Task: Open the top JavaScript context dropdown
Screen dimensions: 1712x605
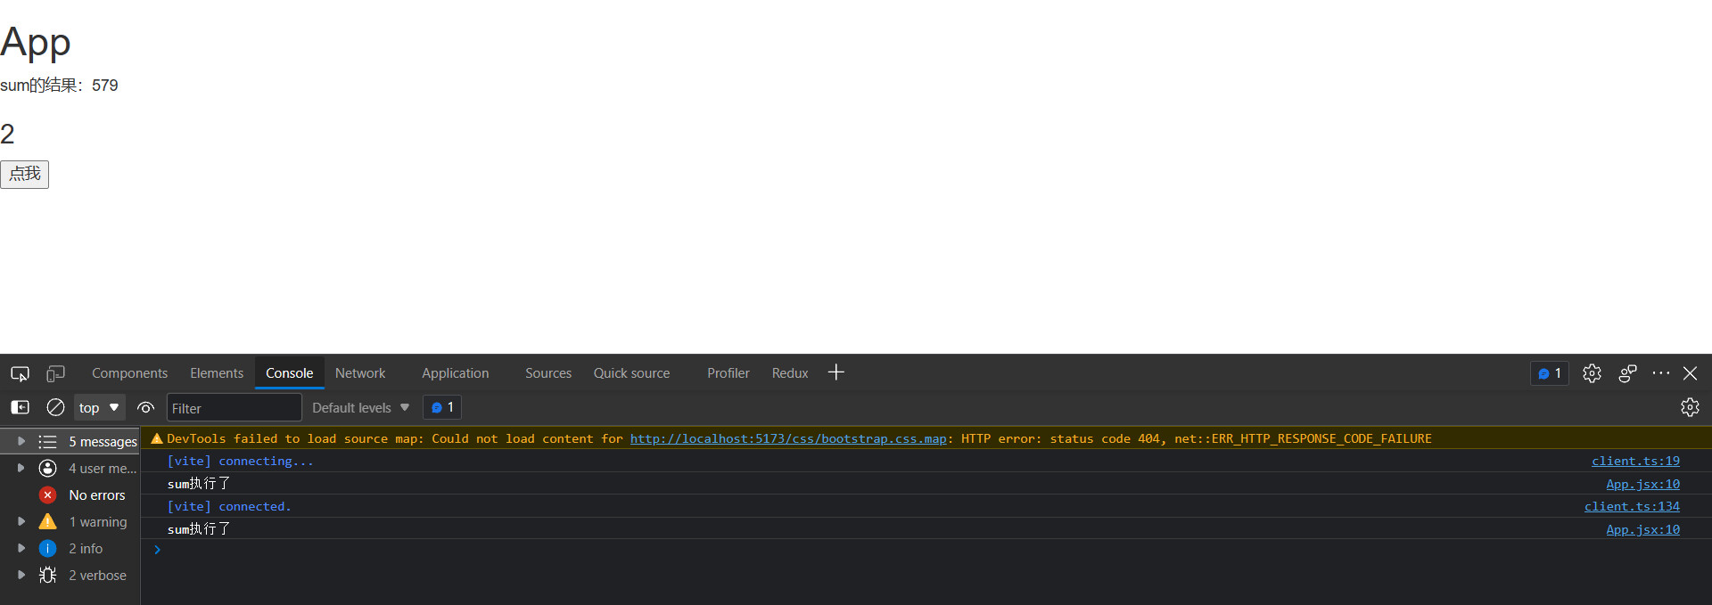Action: coord(99,407)
